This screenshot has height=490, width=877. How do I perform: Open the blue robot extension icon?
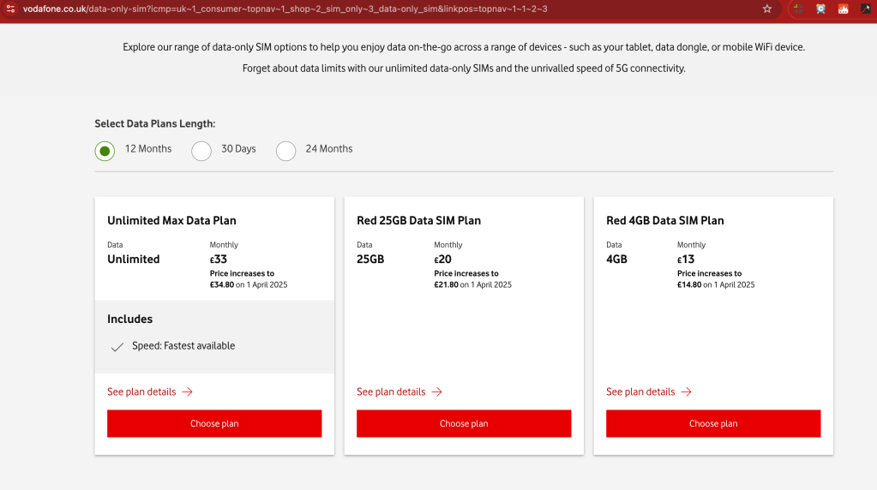820,9
